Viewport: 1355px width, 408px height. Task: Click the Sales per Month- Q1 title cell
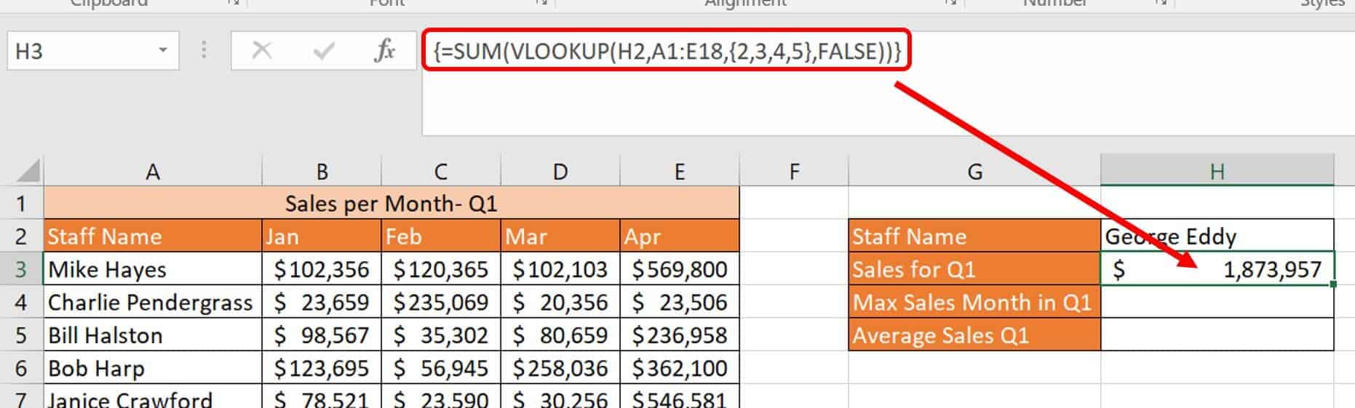click(391, 204)
